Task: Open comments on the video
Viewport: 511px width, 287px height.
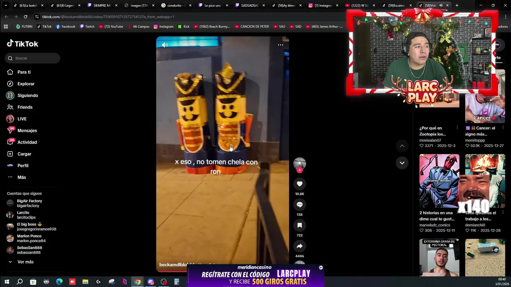Action: click(299, 204)
